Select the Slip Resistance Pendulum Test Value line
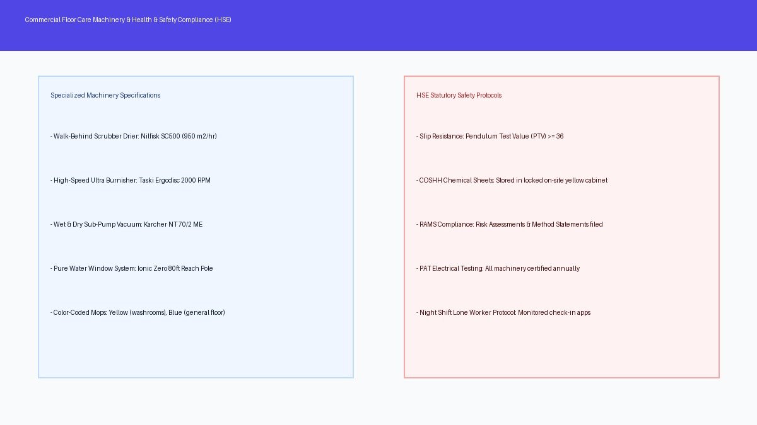Viewport: 757px width, 425px height. coord(490,136)
